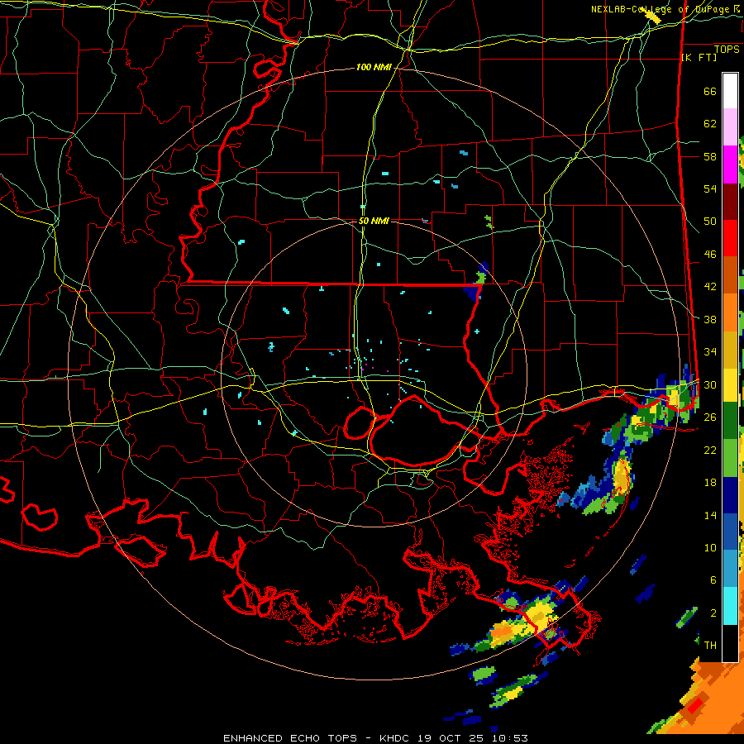Click the 66 value on the legend
The height and width of the screenshot is (744, 744).
pos(710,92)
